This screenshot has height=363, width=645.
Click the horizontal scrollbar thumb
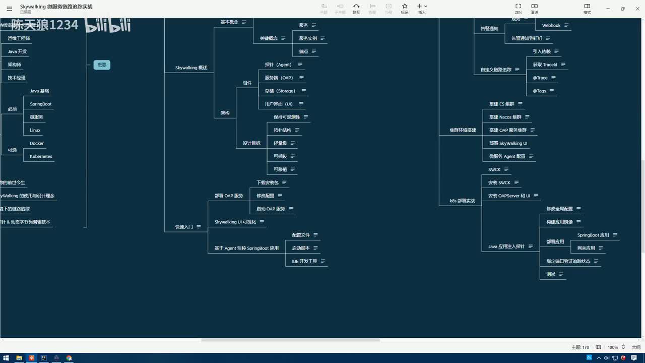pos(290,340)
